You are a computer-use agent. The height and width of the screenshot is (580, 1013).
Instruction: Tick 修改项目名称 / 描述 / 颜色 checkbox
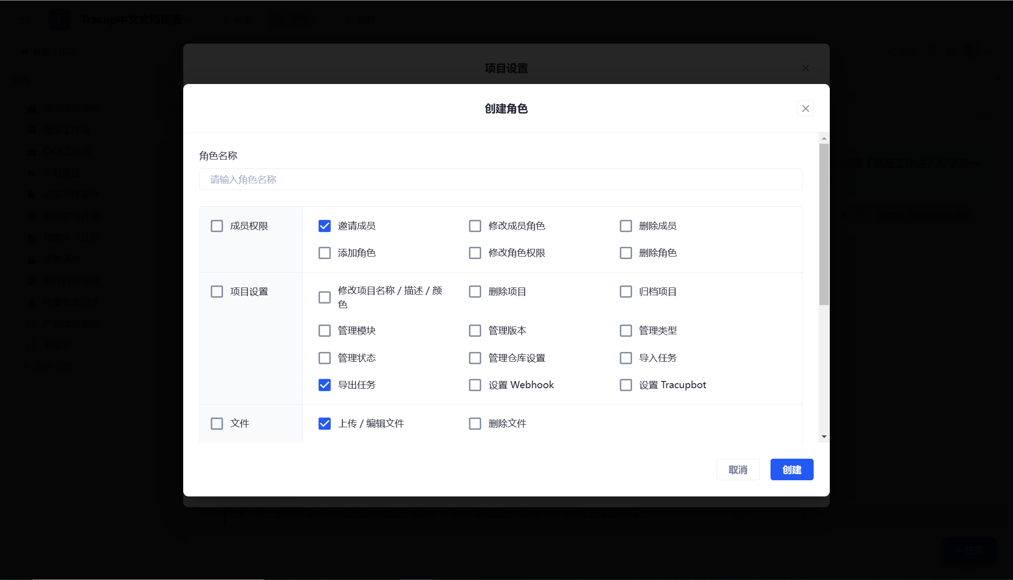point(324,297)
